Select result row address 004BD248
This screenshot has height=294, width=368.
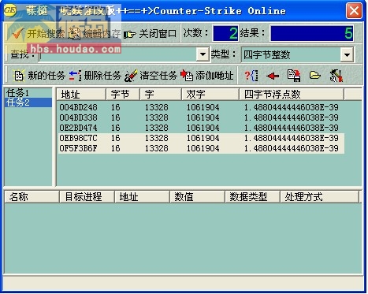click(x=201, y=107)
